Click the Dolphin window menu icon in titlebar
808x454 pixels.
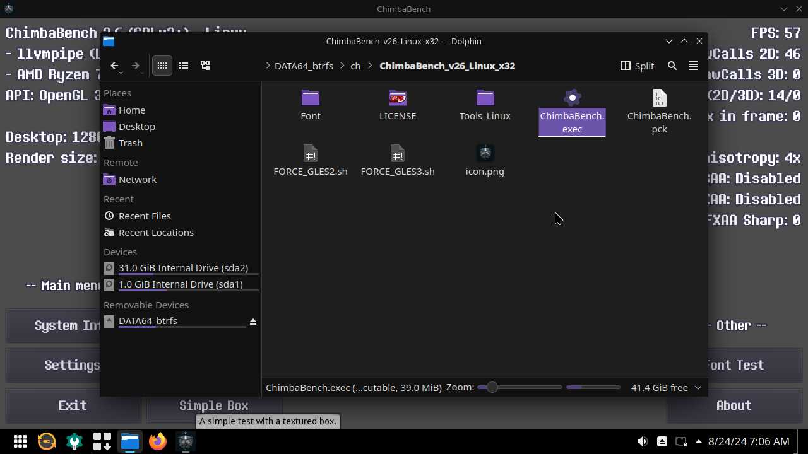[109, 41]
